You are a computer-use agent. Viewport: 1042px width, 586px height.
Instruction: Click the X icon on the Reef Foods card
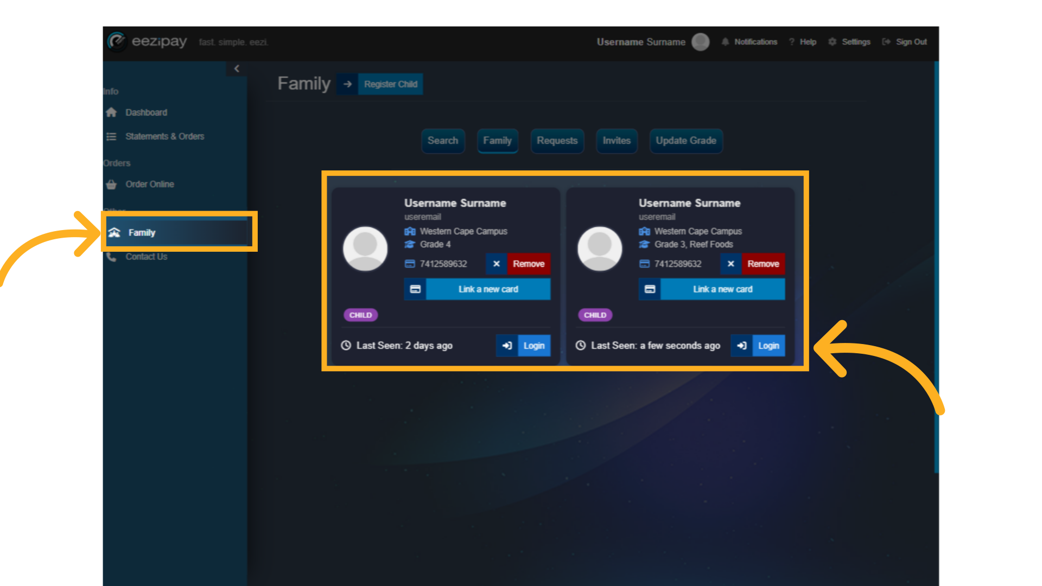coord(730,264)
